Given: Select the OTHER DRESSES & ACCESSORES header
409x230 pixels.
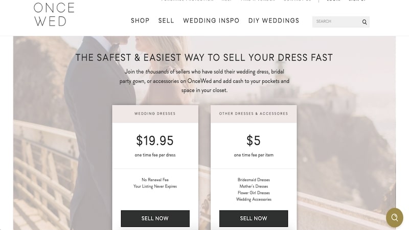Looking at the screenshot, I should click(x=254, y=113).
